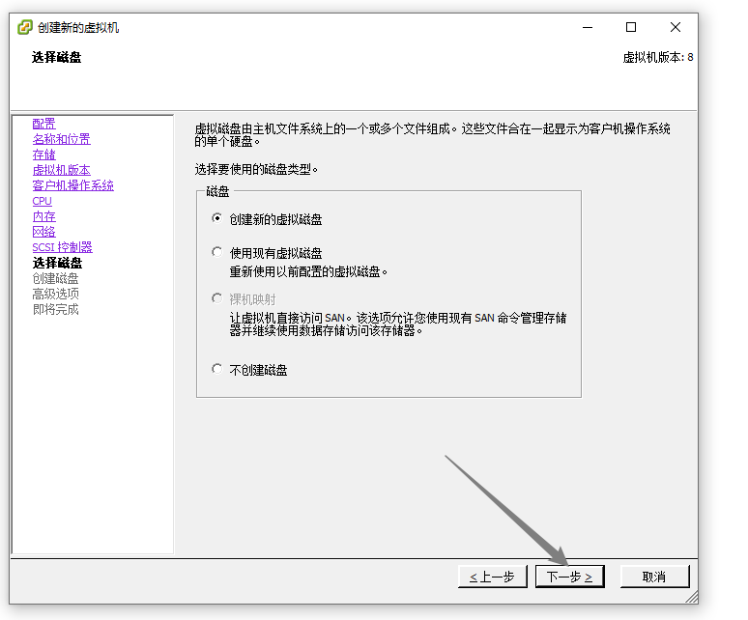Choose 不创建磁盘 radio option
Image resolution: width=748 pixels, height=620 pixels.
[x=217, y=369]
